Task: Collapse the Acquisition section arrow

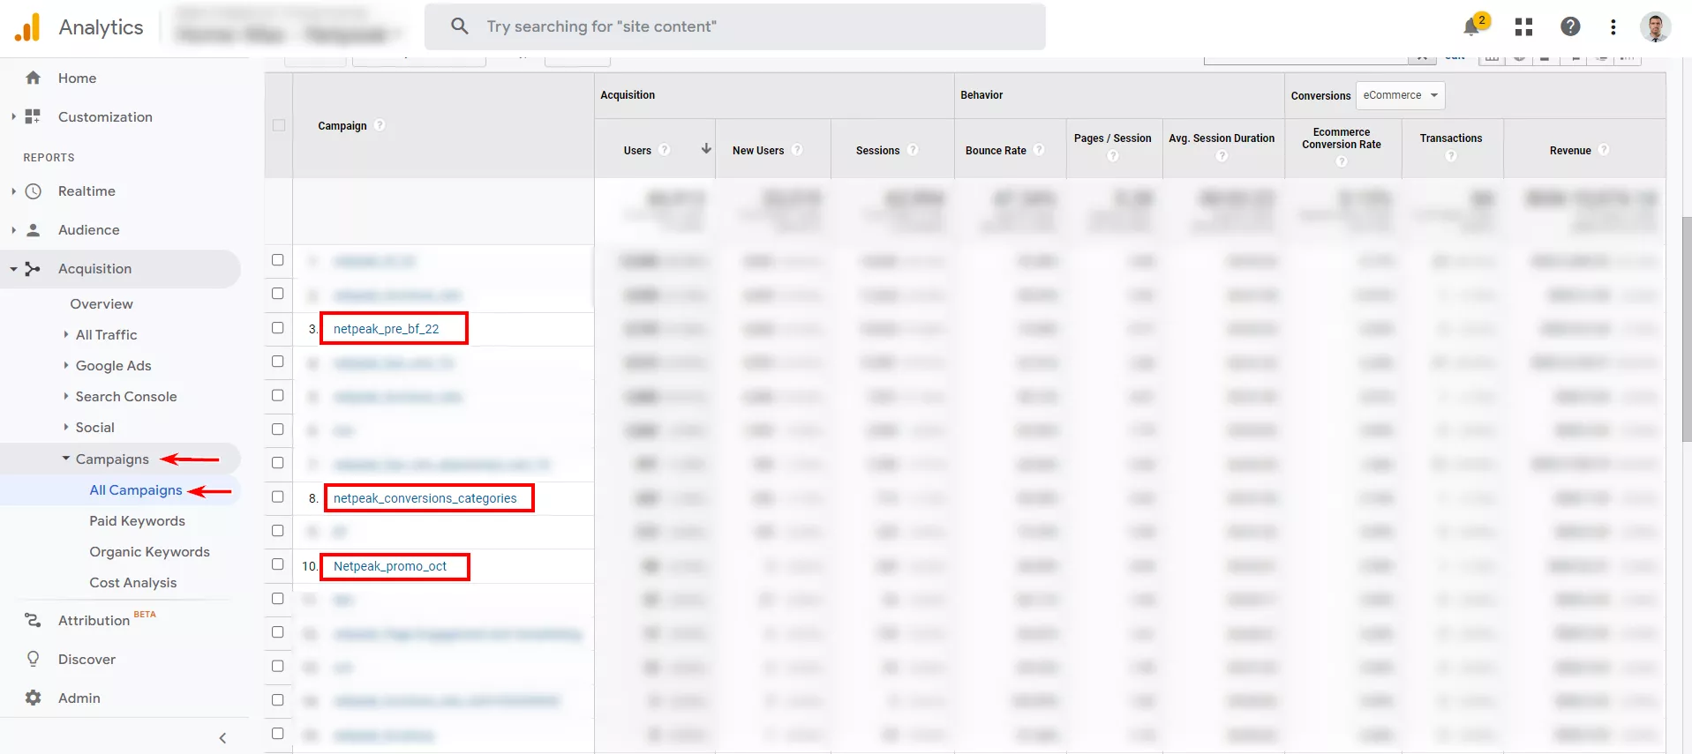Action: pos(13,269)
